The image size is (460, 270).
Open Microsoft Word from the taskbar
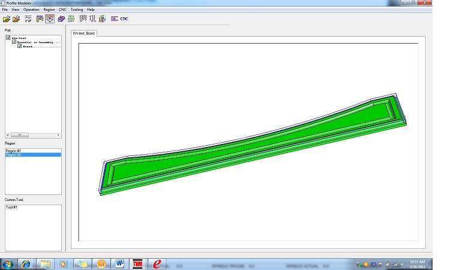119,263
